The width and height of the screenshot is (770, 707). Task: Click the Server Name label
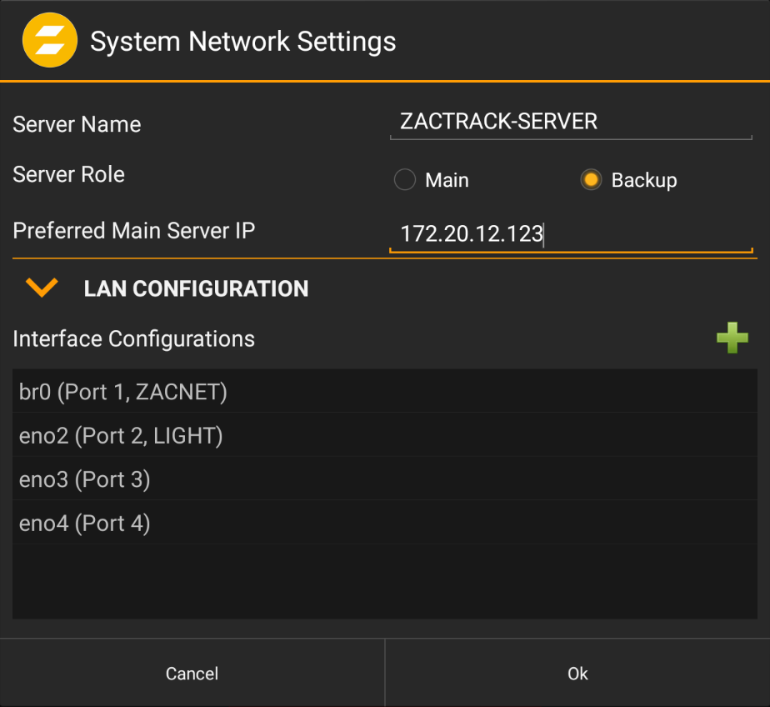pyautogui.click(x=77, y=124)
